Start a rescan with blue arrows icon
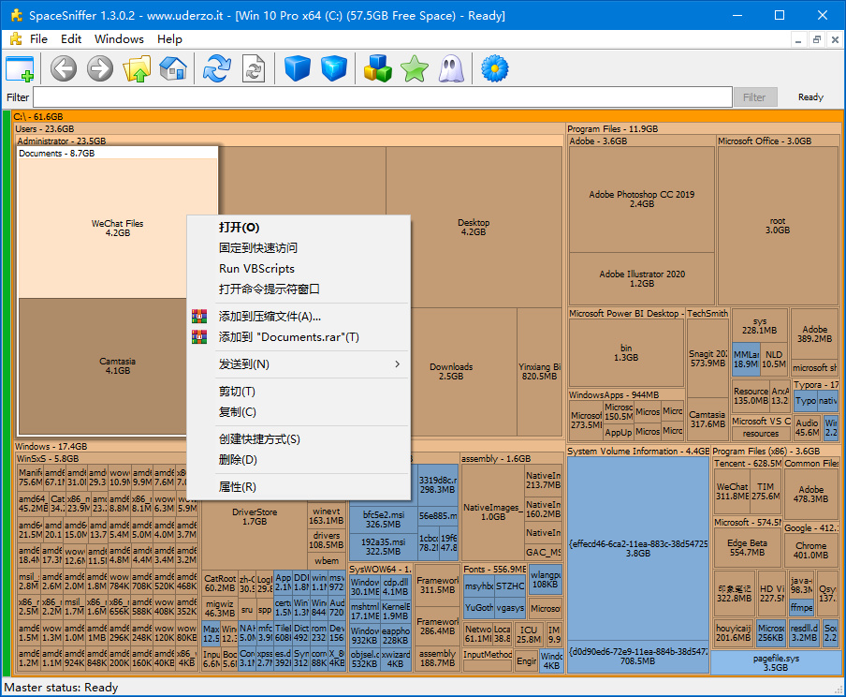846x697 pixels. [217, 68]
